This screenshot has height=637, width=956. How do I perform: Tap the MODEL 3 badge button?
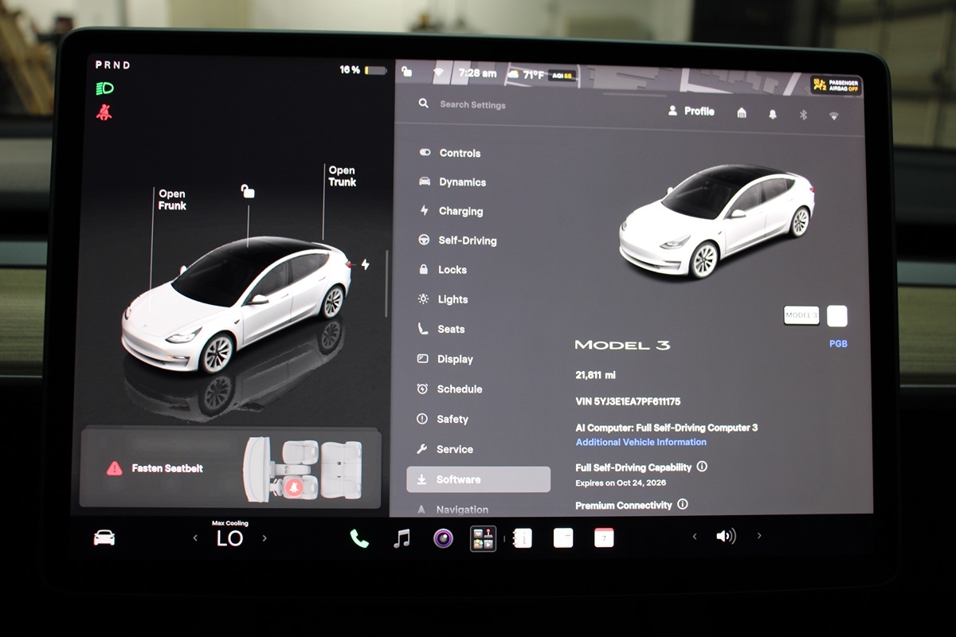(x=801, y=315)
